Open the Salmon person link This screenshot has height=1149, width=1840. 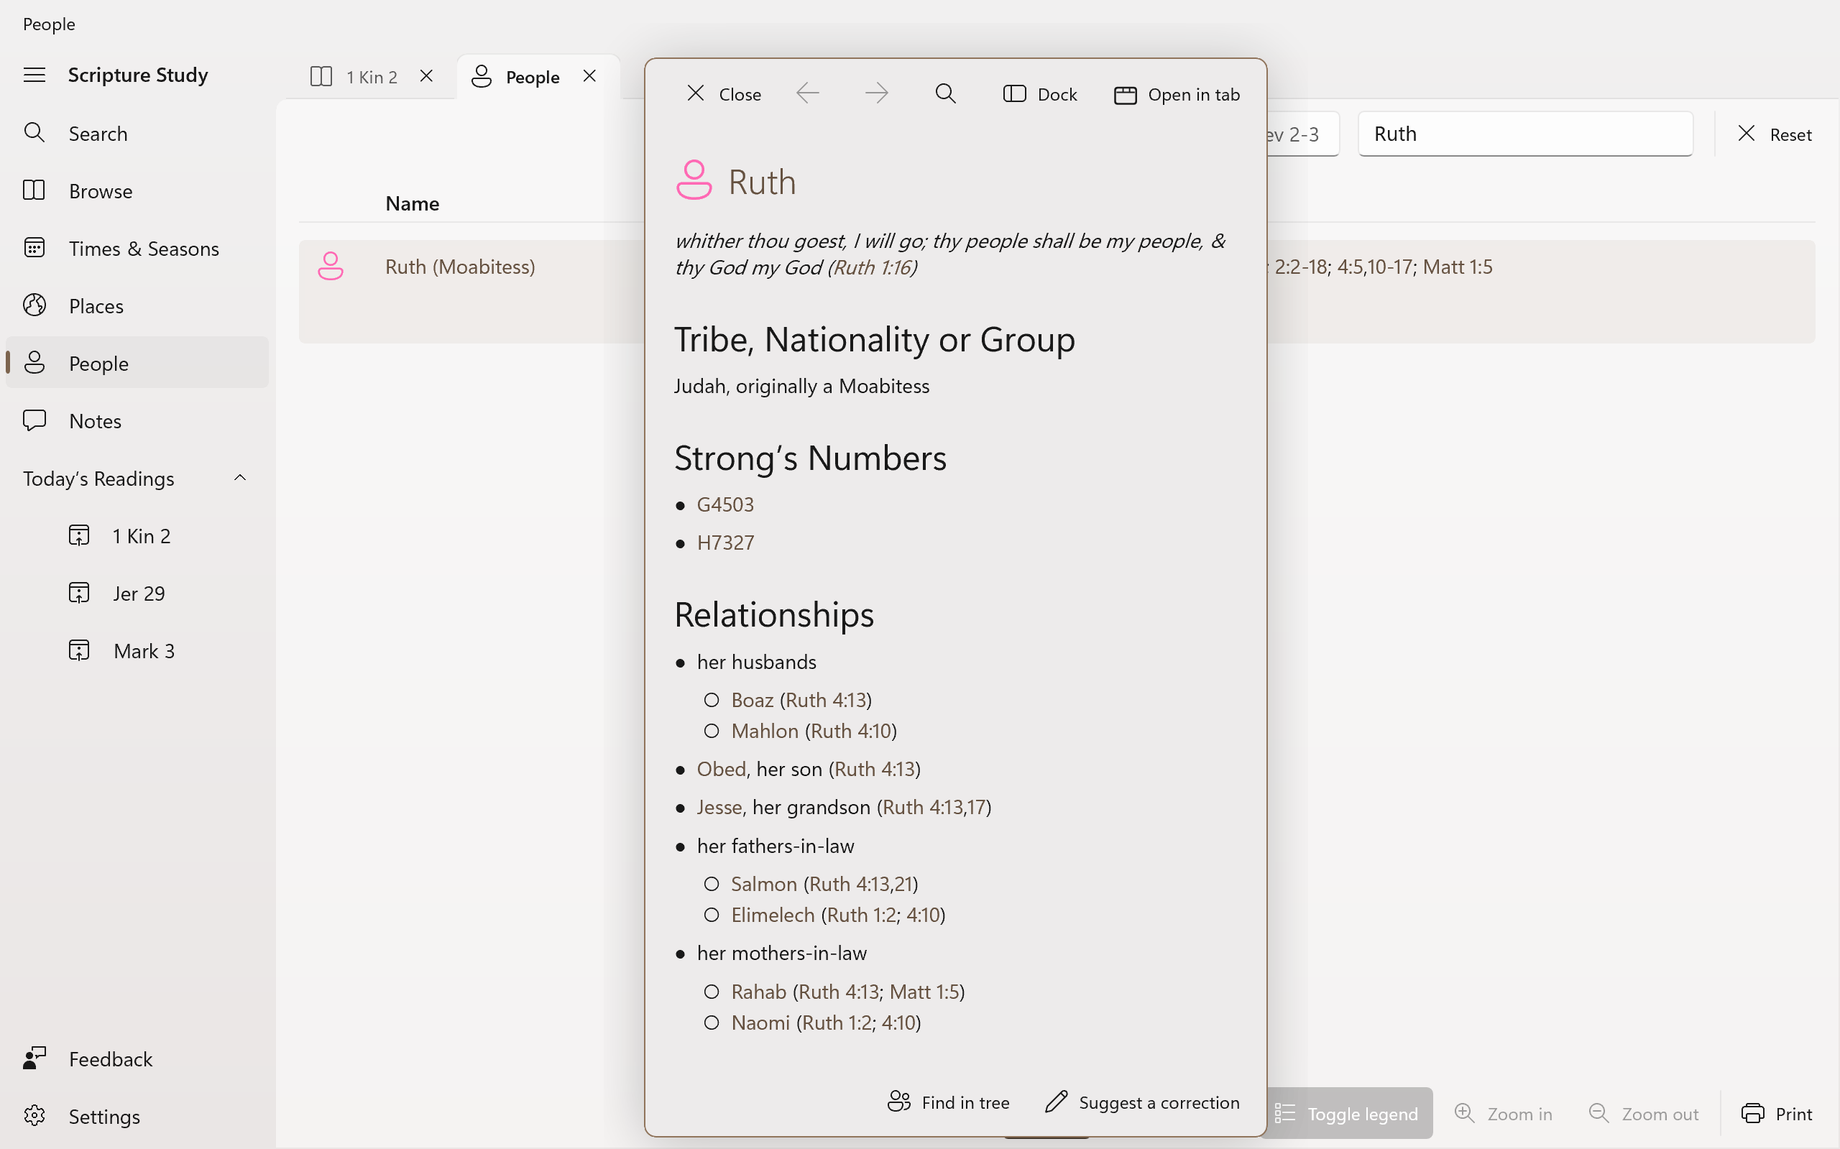[x=764, y=884]
